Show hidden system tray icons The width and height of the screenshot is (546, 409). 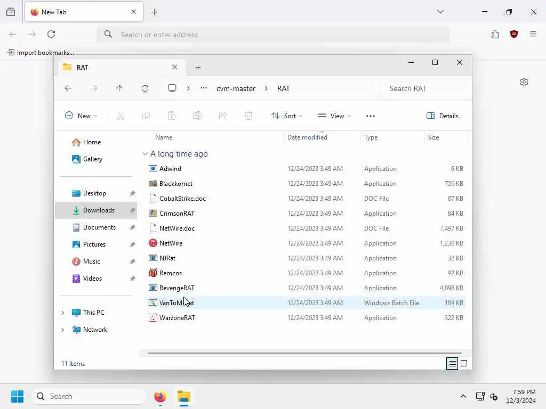[x=463, y=396]
